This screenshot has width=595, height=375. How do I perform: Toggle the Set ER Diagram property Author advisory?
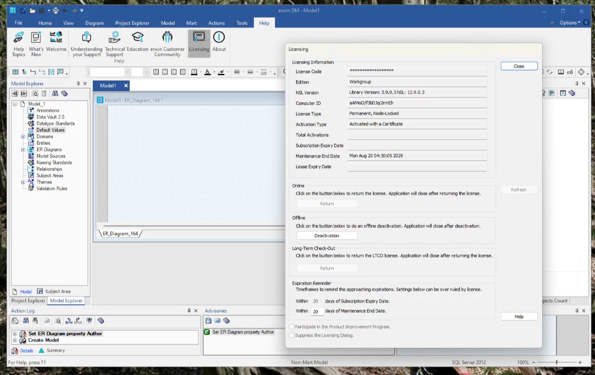click(x=207, y=332)
